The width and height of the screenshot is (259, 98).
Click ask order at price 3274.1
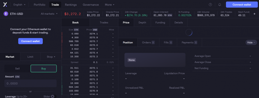[x=90, y=34]
